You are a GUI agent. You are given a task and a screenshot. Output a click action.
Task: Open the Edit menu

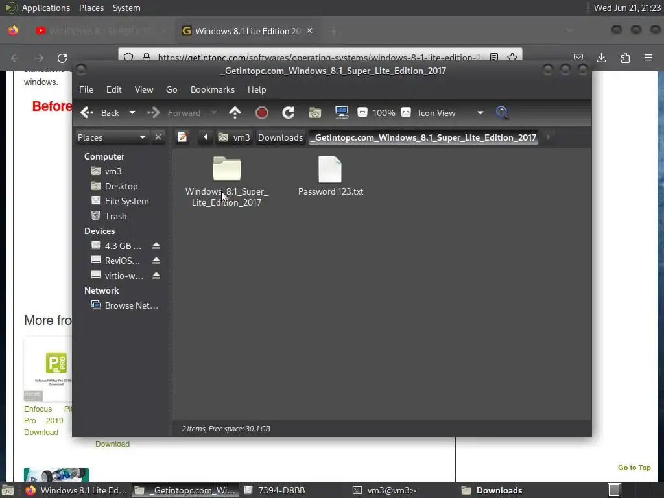(x=113, y=89)
